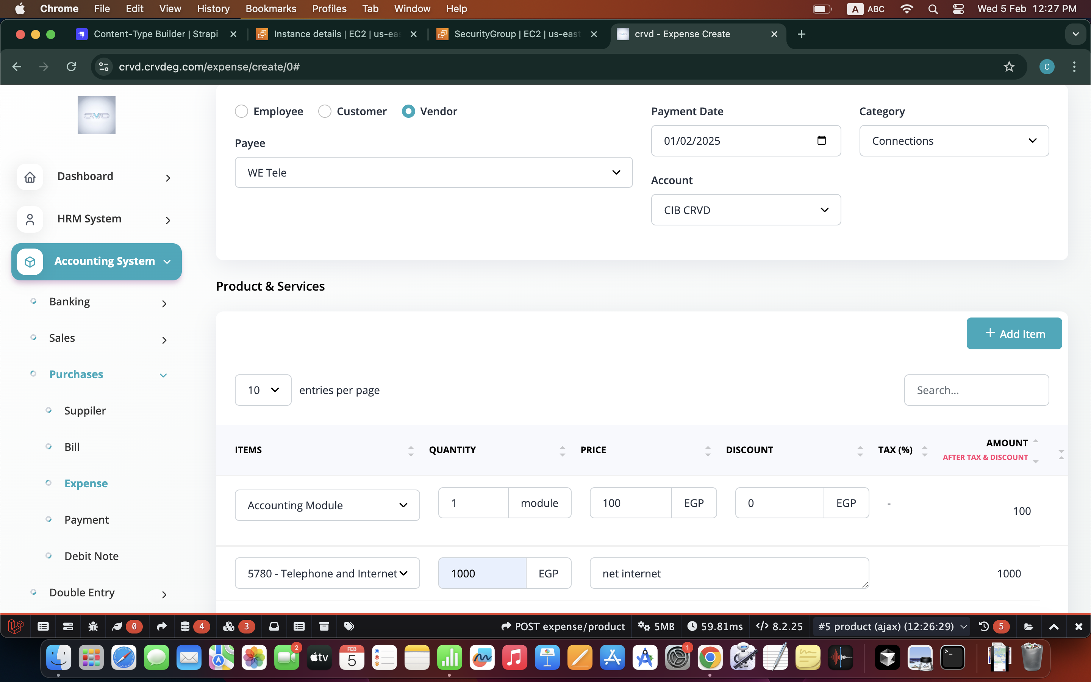Open the Debit Note sidebar link
The image size is (1091, 682).
pos(92,556)
